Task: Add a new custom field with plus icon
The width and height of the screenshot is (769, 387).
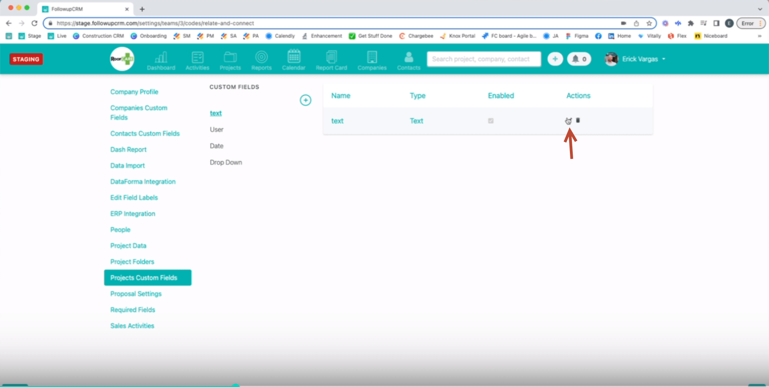Action: pyautogui.click(x=306, y=100)
